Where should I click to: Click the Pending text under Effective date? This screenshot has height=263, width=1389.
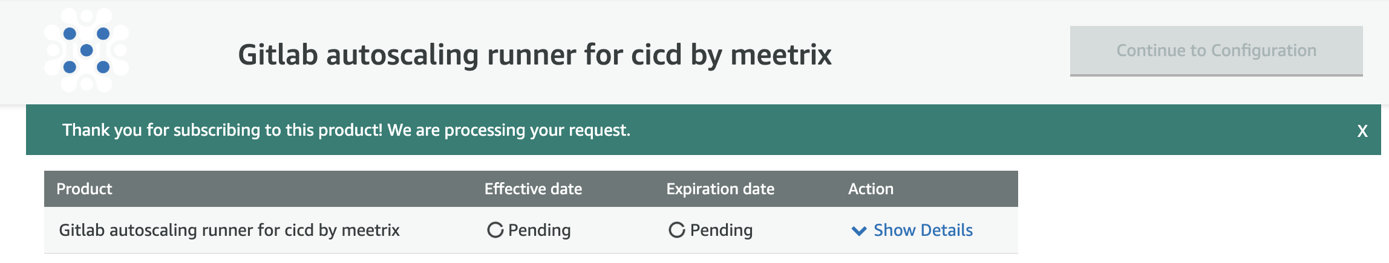(539, 230)
